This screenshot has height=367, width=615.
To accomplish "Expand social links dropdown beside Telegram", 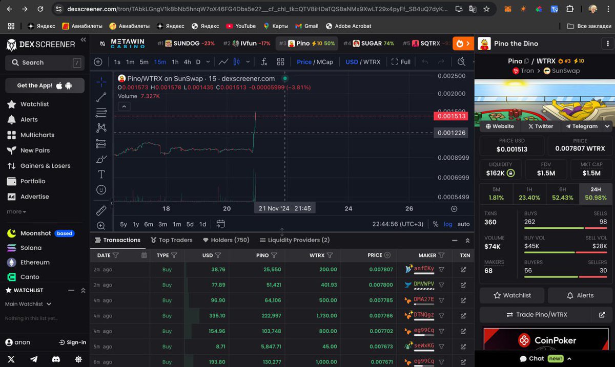I will (x=607, y=126).
